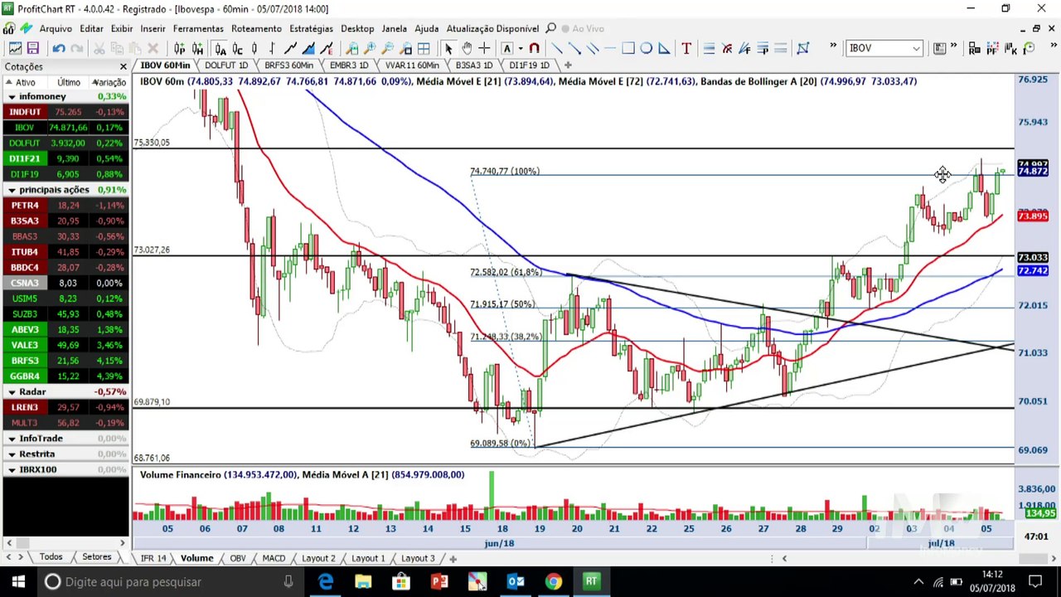Collapse the principais ações group

[x=12, y=190]
